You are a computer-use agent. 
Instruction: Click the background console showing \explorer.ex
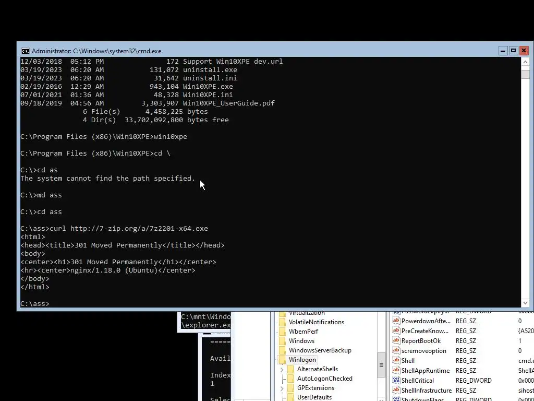tap(205, 321)
